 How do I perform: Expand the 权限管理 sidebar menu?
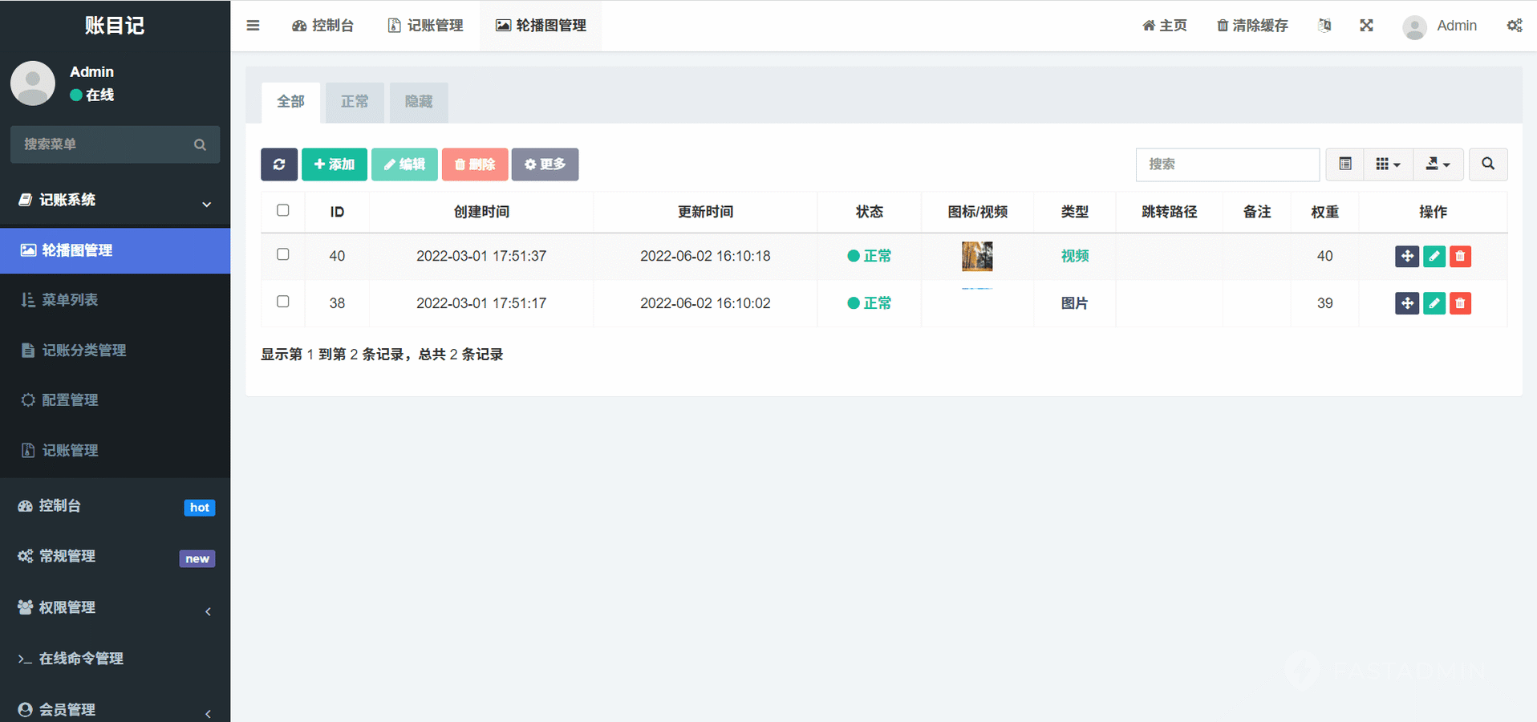click(115, 608)
